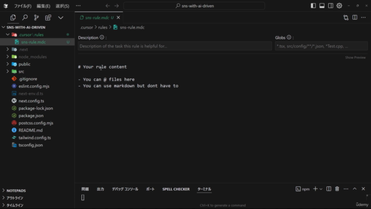Viewport: 371px width, 209px height.
Task: Split the terminal panel
Action: (329, 189)
